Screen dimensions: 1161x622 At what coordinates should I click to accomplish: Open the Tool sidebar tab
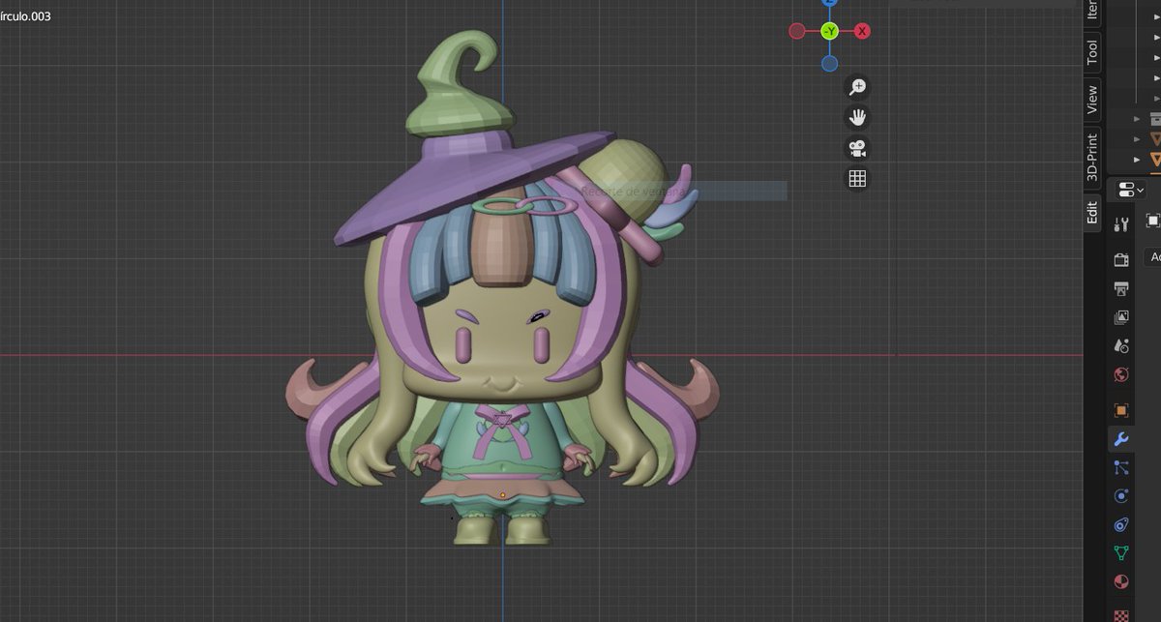coord(1091,51)
